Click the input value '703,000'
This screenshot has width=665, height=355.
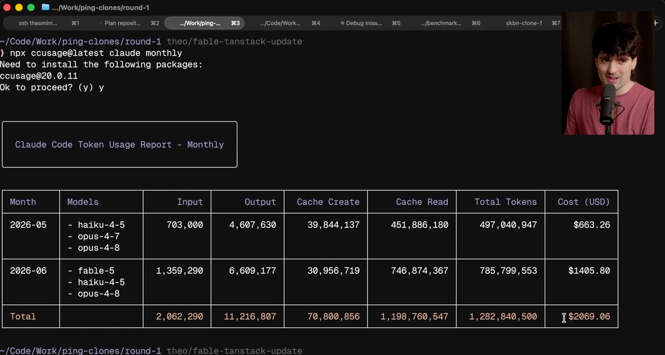[185, 225]
